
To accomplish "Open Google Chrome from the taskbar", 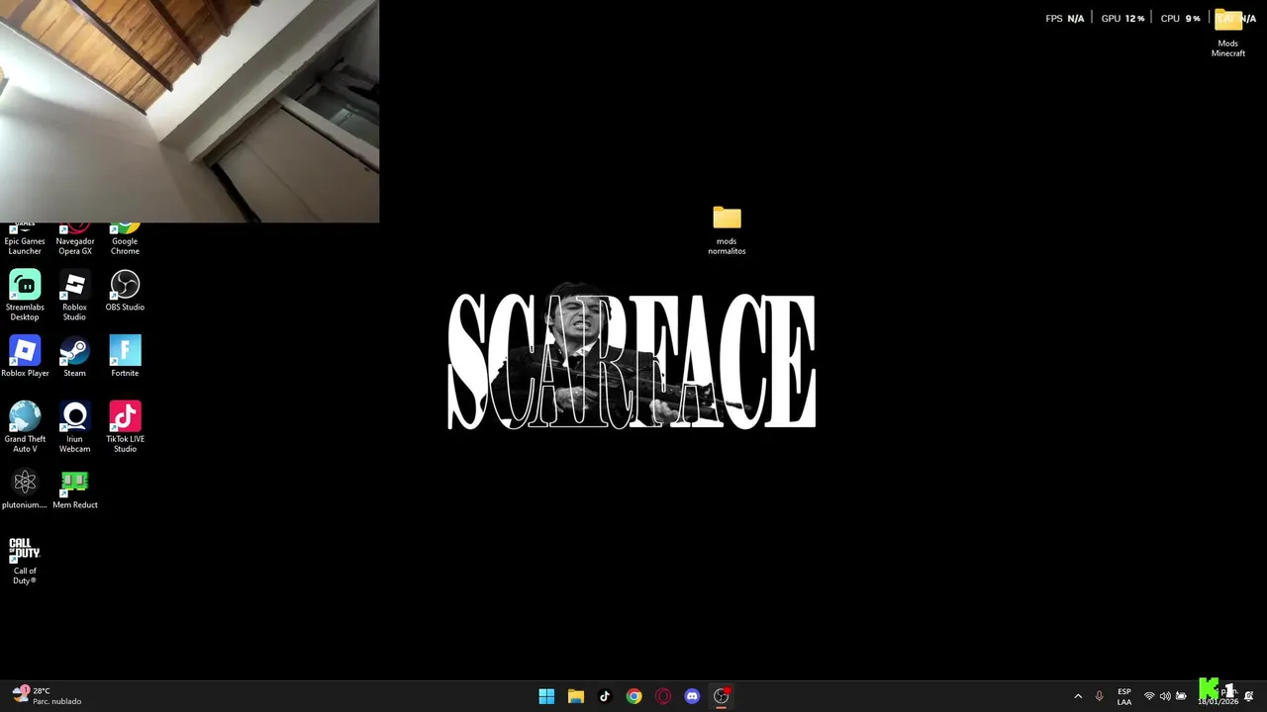I will pos(633,696).
